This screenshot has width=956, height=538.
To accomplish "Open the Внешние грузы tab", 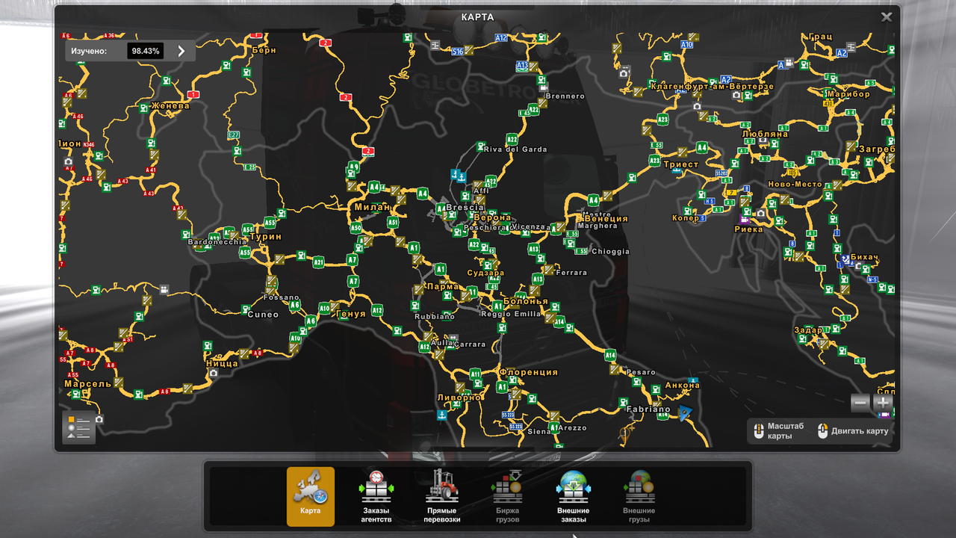I will [x=639, y=496].
